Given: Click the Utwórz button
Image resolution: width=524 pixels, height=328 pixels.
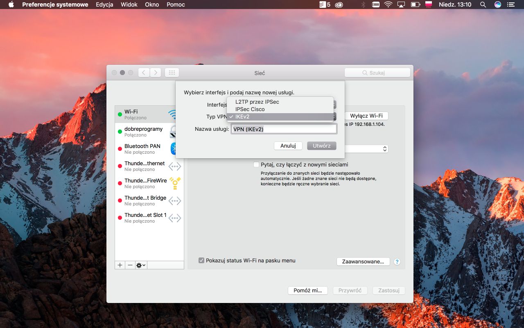Looking at the screenshot, I should [x=322, y=146].
